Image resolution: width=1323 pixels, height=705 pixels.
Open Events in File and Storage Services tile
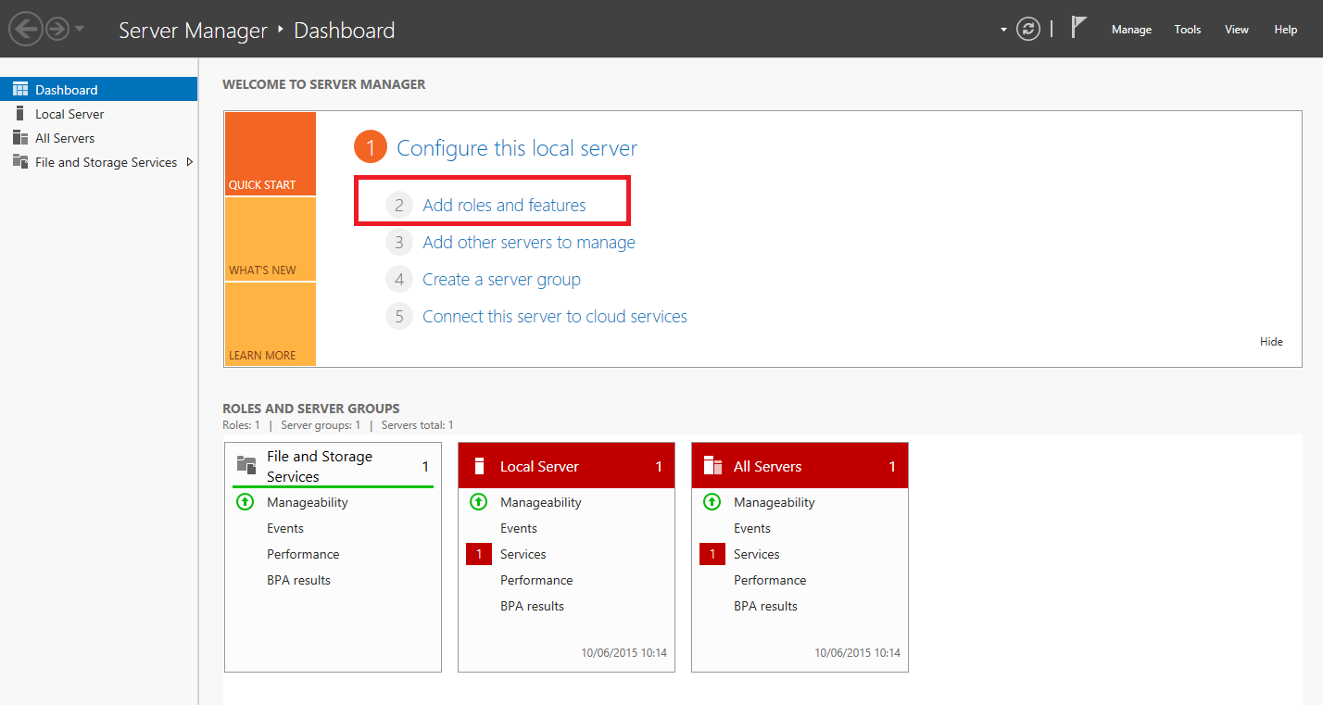point(285,528)
